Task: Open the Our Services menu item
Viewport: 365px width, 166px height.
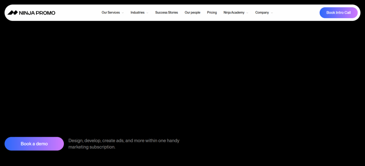Action: coord(110,13)
